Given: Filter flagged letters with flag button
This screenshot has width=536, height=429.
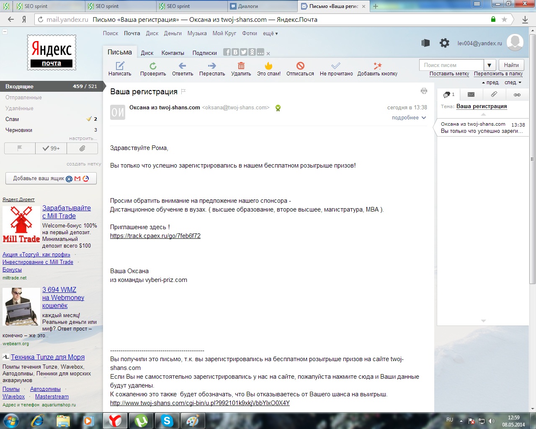Looking at the screenshot, I should 20,148.
